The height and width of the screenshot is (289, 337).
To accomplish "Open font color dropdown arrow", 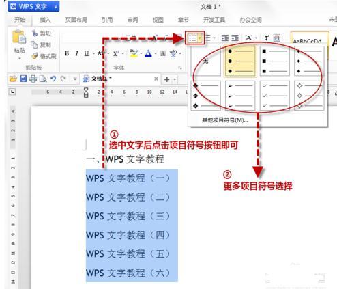I will [156, 54].
